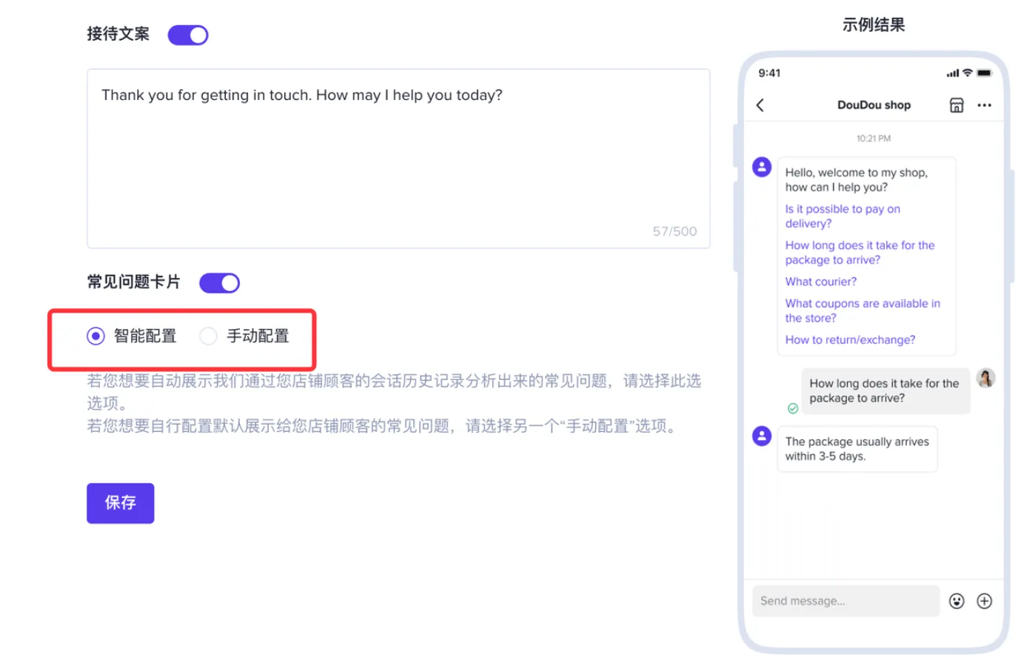Click the 'Send message...' input field
Screen dimensions: 1024x669
[x=846, y=601]
